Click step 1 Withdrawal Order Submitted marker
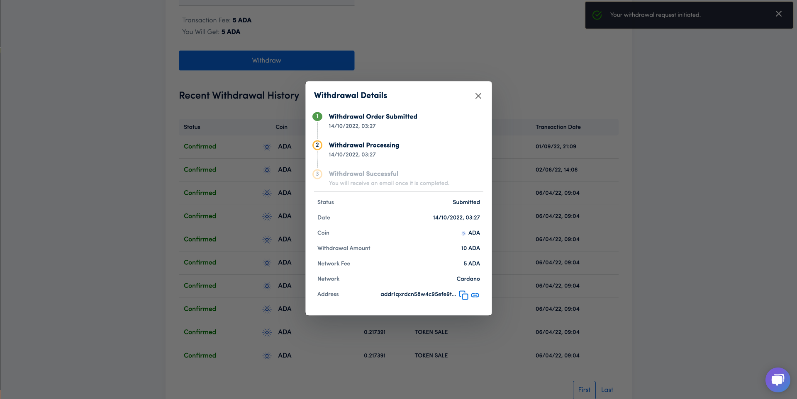This screenshot has width=797, height=399. 317,116
